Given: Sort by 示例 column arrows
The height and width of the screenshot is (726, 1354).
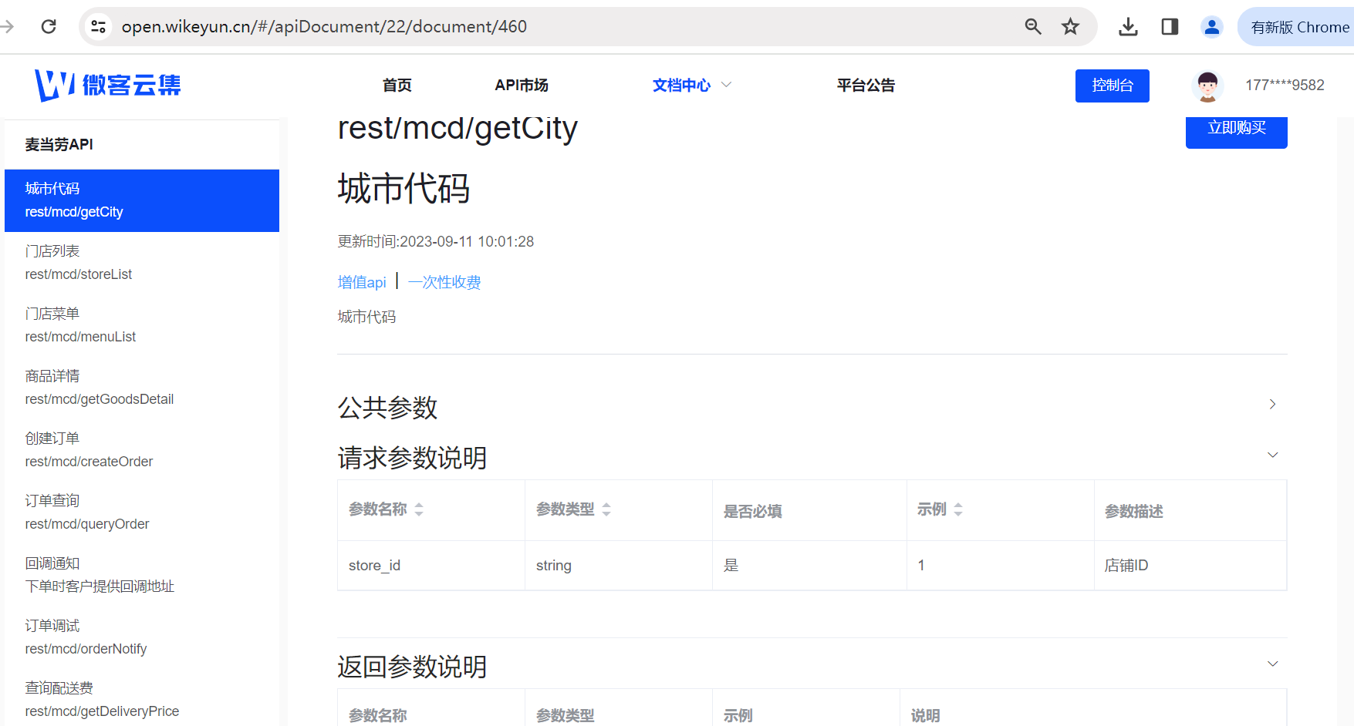Looking at the screenshot, I should (x=958, y=509).
